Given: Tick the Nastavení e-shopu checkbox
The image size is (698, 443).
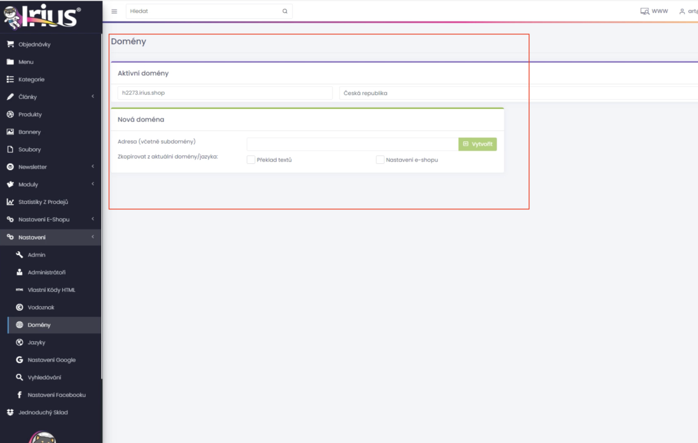Looking at the screenshot, I should coord(380,159).
